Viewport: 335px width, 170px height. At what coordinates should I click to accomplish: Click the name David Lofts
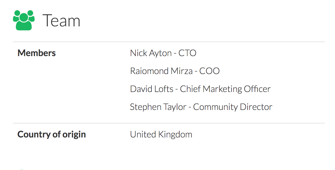tap(152, 89)
